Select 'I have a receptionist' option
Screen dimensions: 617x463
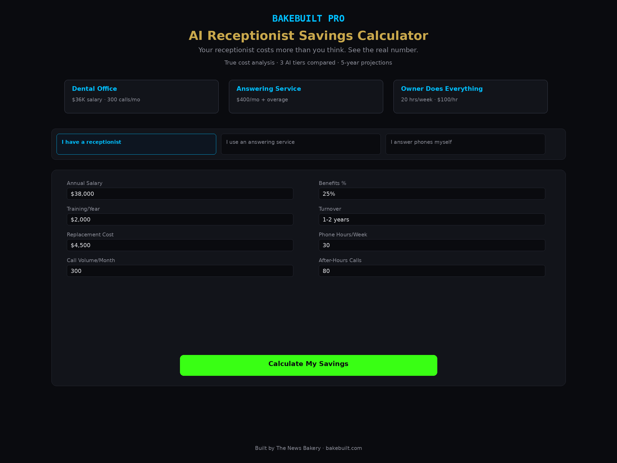(137, 144)
